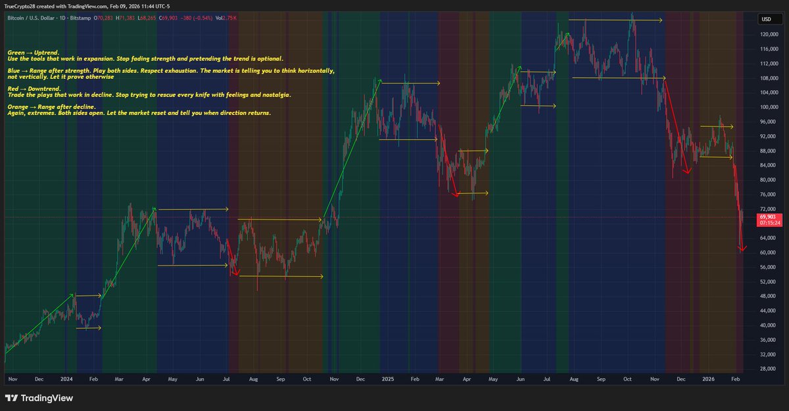Select the low value L68,265
This screenshot has height=411, width=789.
coord(148,18)
